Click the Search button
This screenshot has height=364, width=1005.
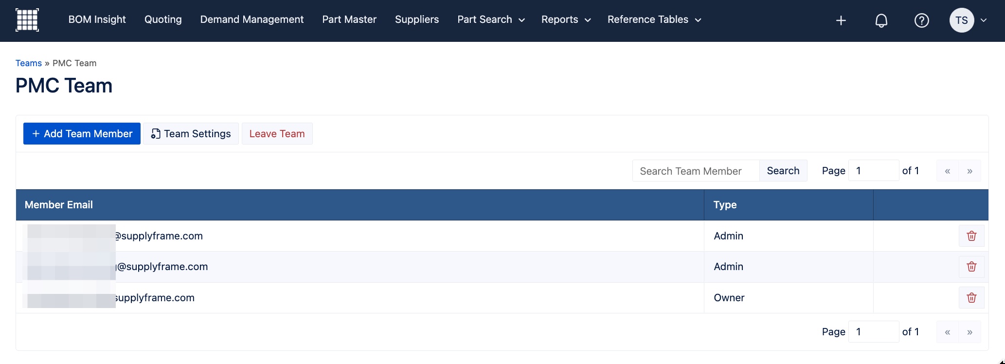pyautogui.click(x=783, y=171)
